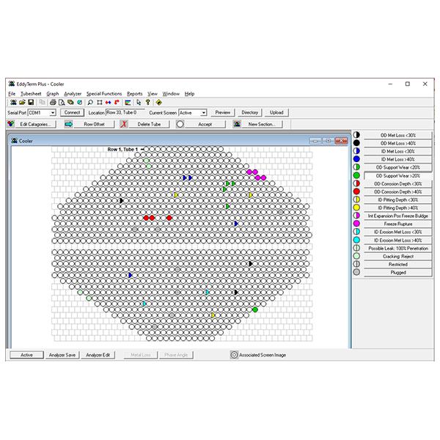
Task: Open the Serial Port COM1 dropdown
Action: click(53, 113)
